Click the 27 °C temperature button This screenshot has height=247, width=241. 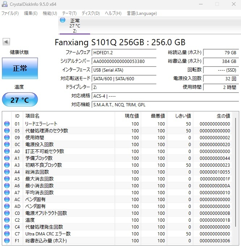20,100
